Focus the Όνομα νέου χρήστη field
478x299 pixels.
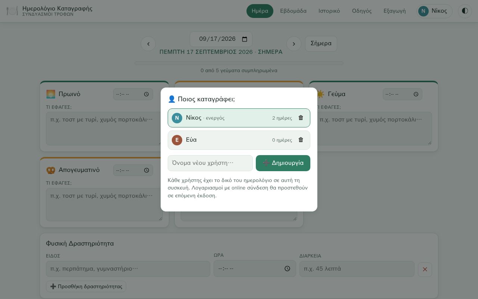(210, 163)
